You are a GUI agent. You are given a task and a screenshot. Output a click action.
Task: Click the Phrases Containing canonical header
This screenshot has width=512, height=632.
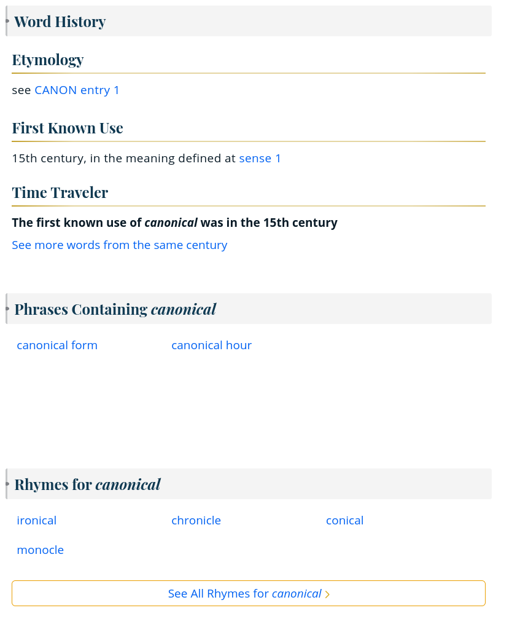coord(115,309)
